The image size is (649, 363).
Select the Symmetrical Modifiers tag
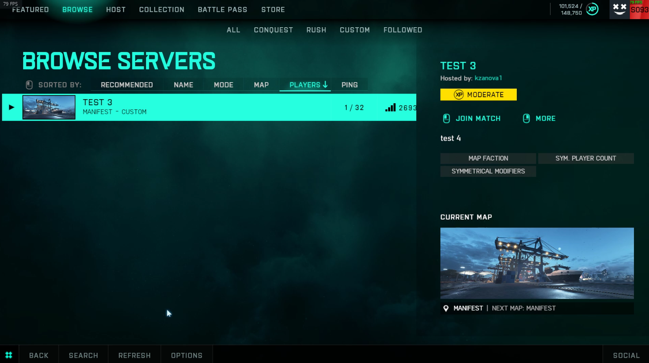488,172
